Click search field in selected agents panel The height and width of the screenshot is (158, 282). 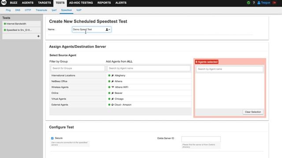(x=230, y=69)
